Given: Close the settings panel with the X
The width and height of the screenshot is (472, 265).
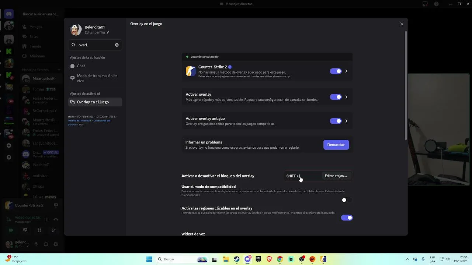Looking at the screenshot, I should (402, 24).
